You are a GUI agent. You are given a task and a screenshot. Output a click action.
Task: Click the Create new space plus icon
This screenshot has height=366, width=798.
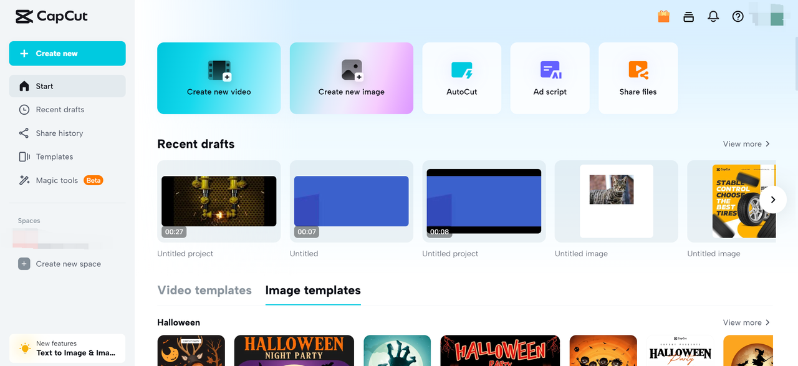pyautogui.click(x=24, y=264)
